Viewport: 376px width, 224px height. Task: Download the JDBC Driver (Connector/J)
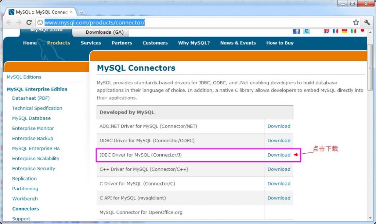pyautogui.click(x=279, y=155)
